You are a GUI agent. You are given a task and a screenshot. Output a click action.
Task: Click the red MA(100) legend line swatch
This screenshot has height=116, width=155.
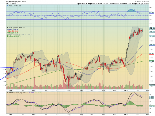pos(7,31)
